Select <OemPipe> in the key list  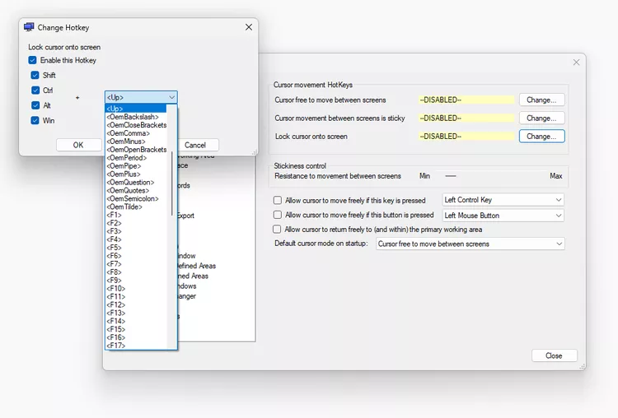[x=136, y=166]
